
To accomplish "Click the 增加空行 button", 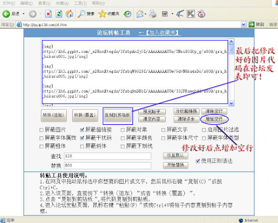I will [214, 119].
